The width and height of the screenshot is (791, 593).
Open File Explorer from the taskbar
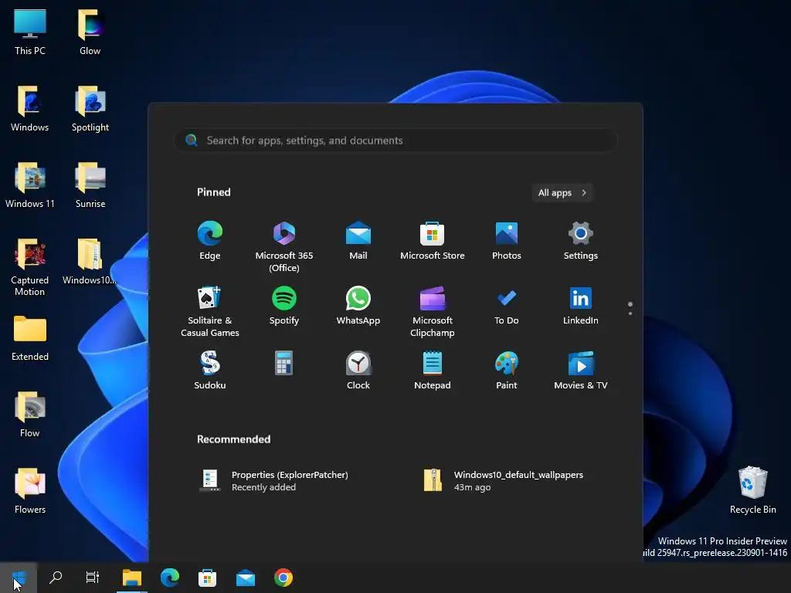pyautogui.click(x=132, y=578)
